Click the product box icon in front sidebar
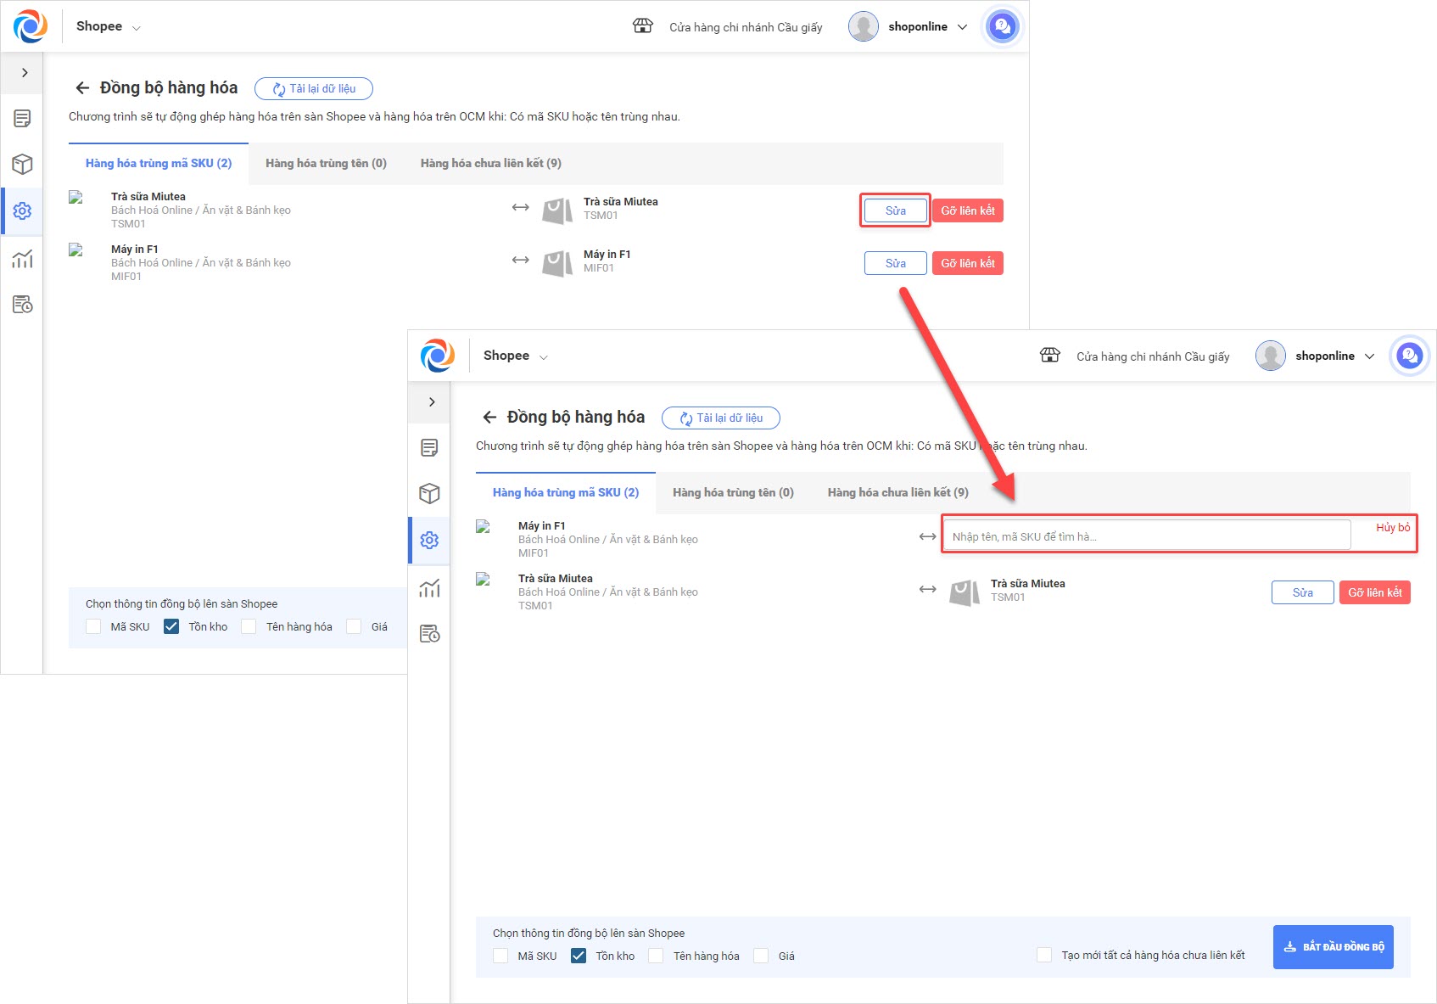 pyautogui.click(x=429, y=493)
